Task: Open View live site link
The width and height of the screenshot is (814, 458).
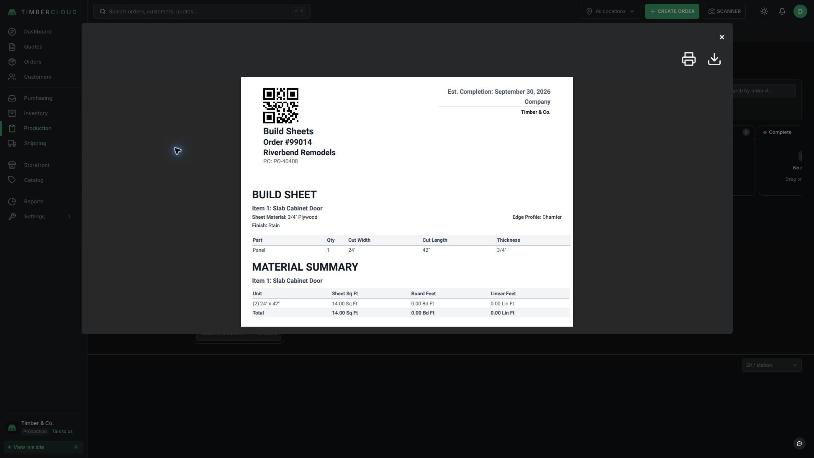Action: point(44,447)
